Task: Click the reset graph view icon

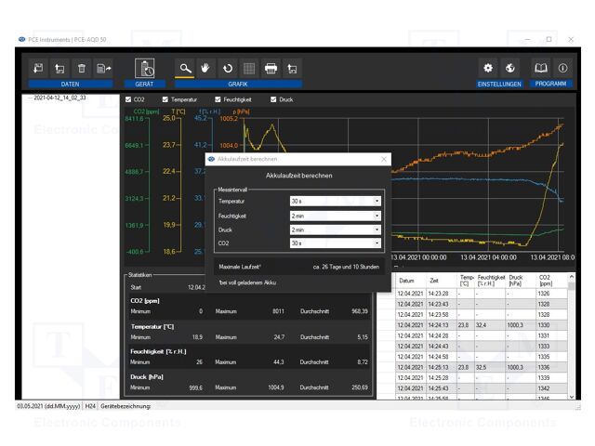Action: [228, 68]
